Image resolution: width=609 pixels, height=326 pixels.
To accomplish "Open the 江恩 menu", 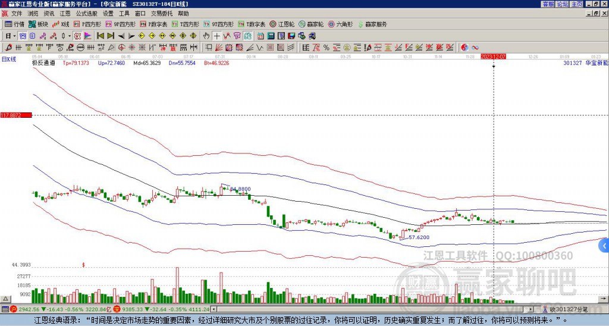I will (x=65, y=14).
